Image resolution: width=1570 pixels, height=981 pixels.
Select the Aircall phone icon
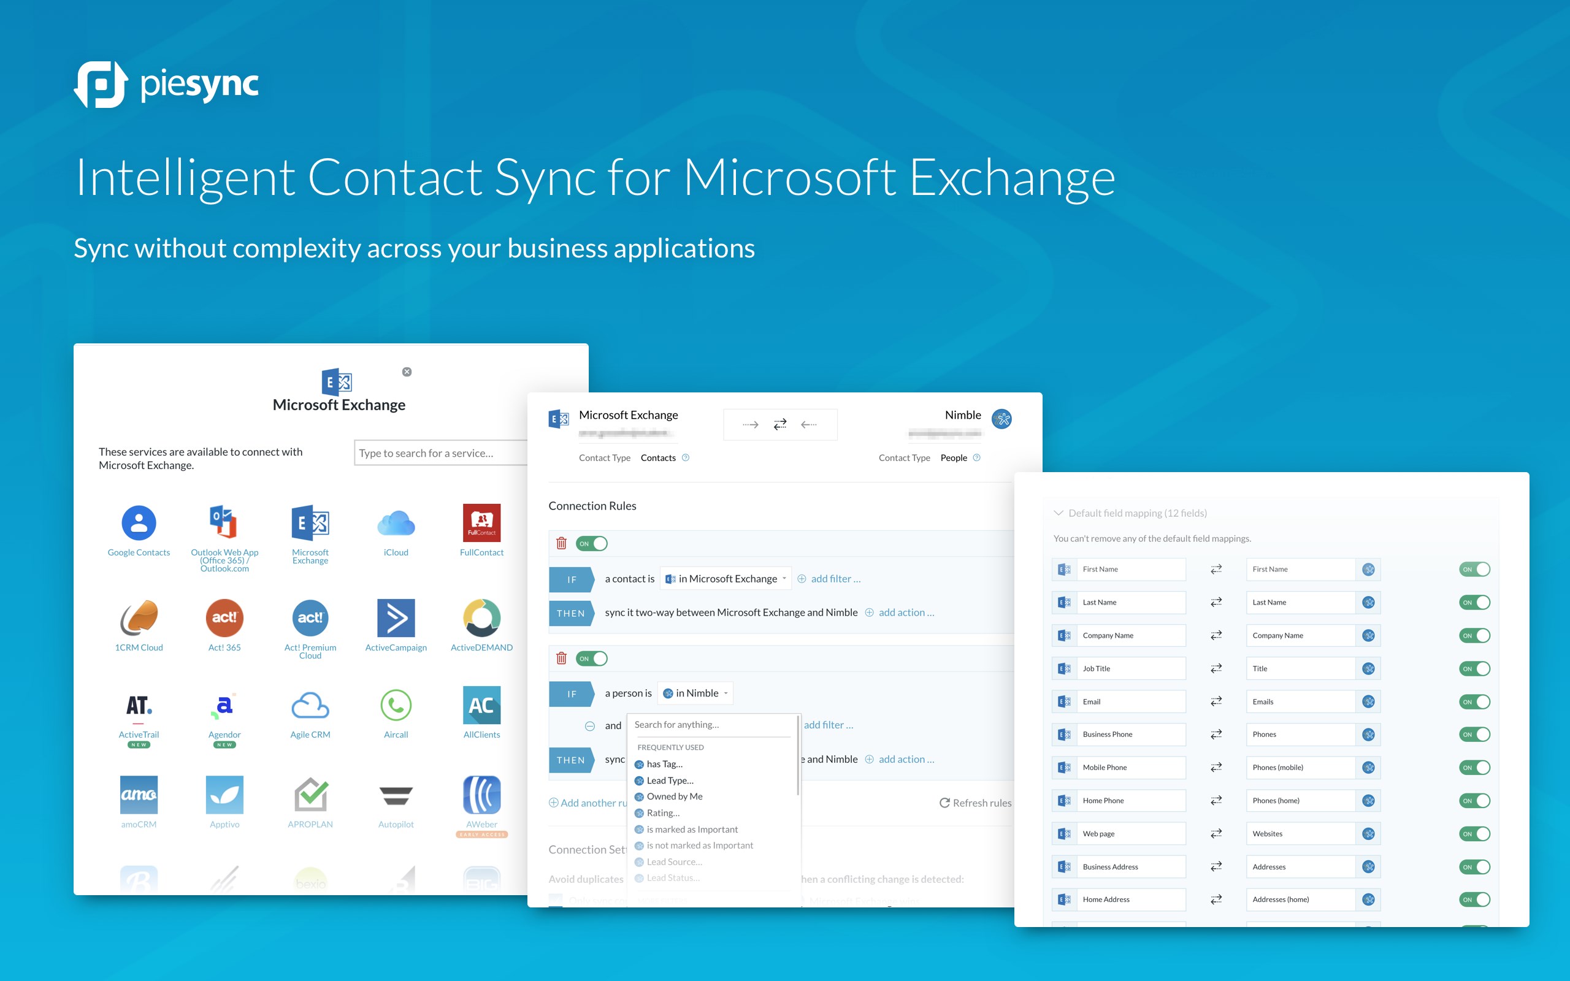pyautogui.click(x=396, y=705)
